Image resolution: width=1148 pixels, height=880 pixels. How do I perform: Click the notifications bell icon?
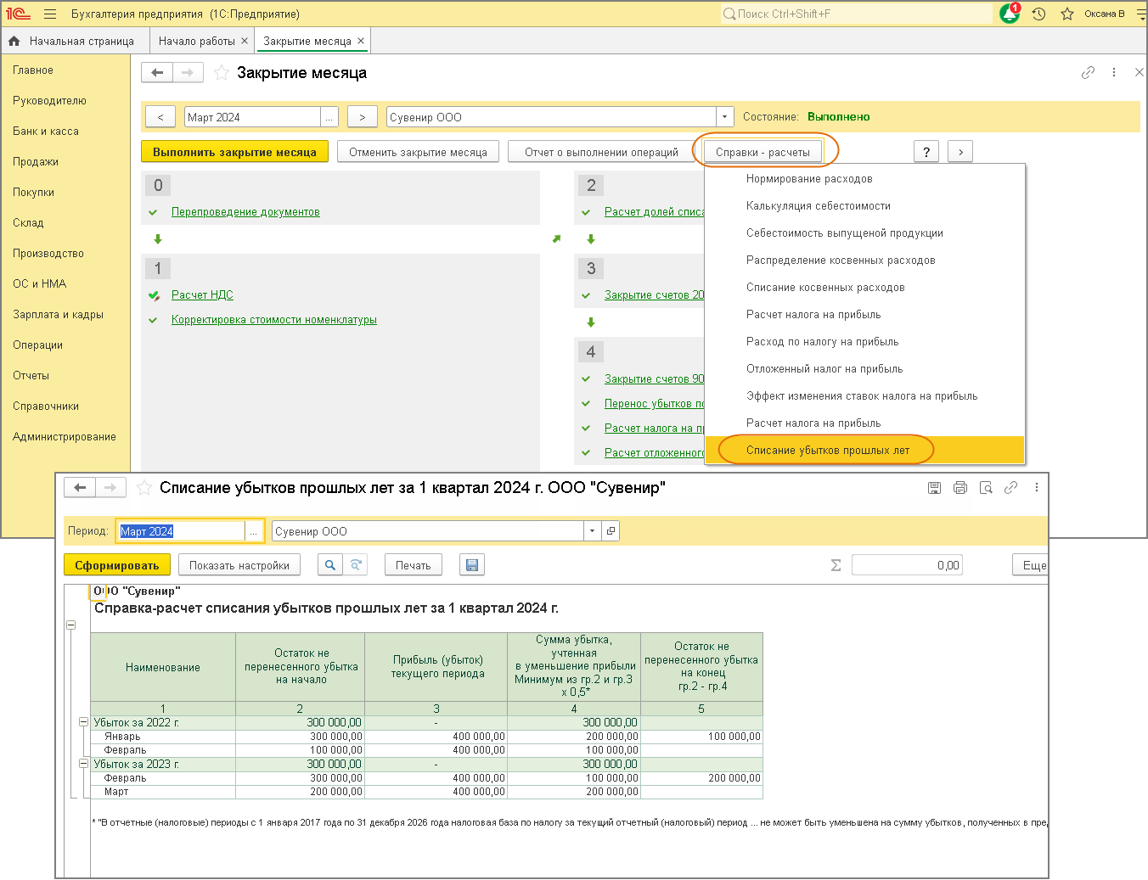[1010, 14]
